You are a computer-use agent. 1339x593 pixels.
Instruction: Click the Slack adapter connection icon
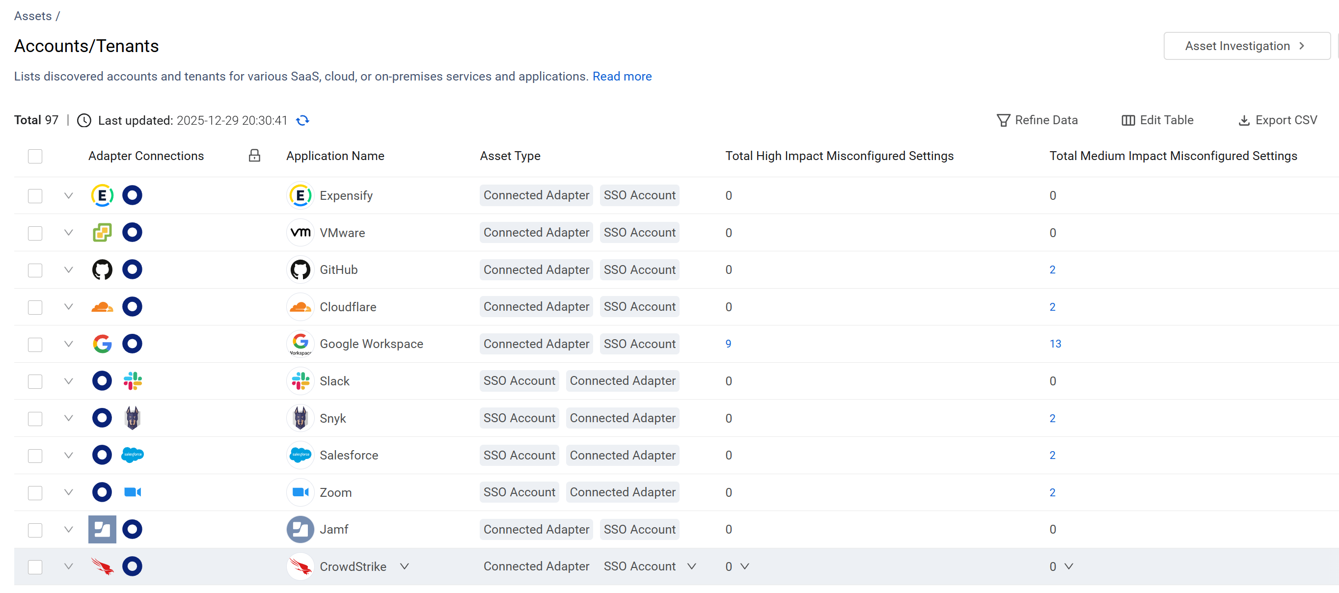[x=133, y=381]
